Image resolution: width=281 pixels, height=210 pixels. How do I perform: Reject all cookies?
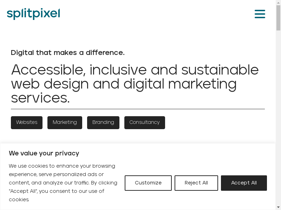click(x=196, y=183)
